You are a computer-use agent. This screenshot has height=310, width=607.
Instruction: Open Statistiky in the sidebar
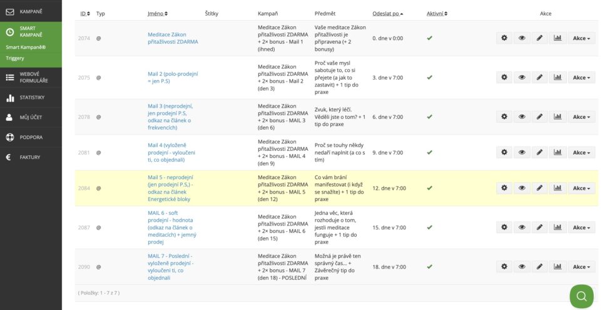pos(32,98)
